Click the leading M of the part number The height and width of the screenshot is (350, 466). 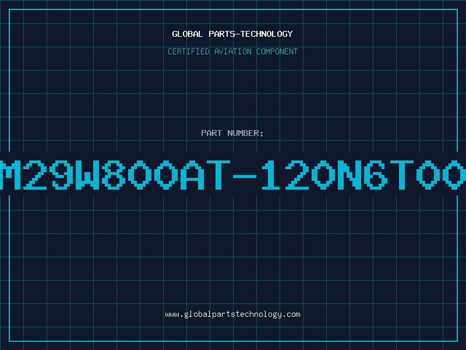[10, 175]
